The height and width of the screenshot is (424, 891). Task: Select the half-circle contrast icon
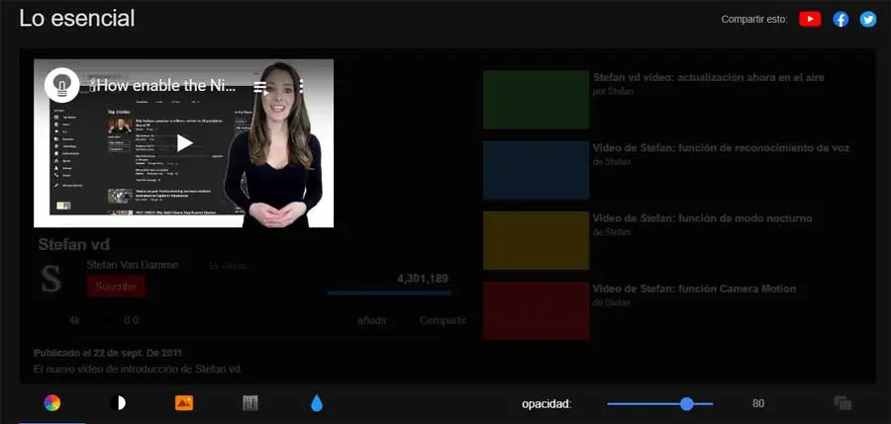pos(118,403)
